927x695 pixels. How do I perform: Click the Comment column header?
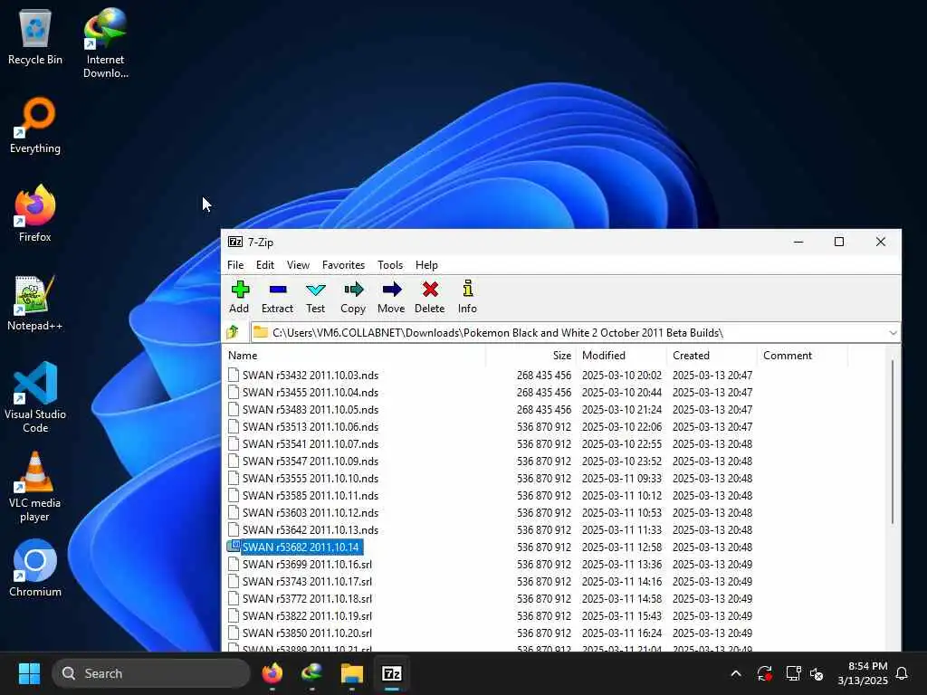(x=802, y=355)
